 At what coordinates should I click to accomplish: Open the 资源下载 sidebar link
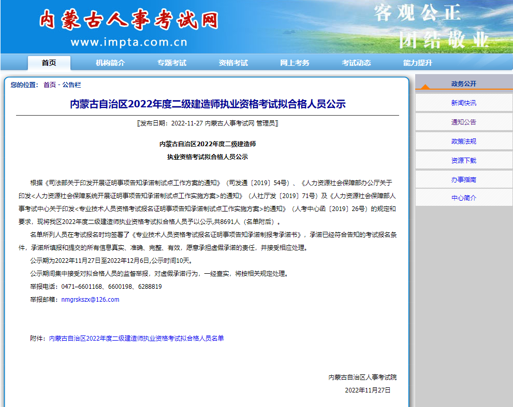point(463,161)
